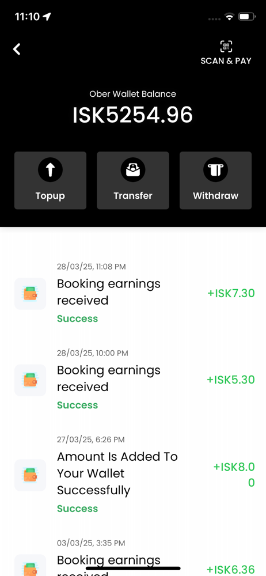This screenshot has width=266, height=576.
Task: Click the Transfer button label
Action: click(x=133, y=196)
